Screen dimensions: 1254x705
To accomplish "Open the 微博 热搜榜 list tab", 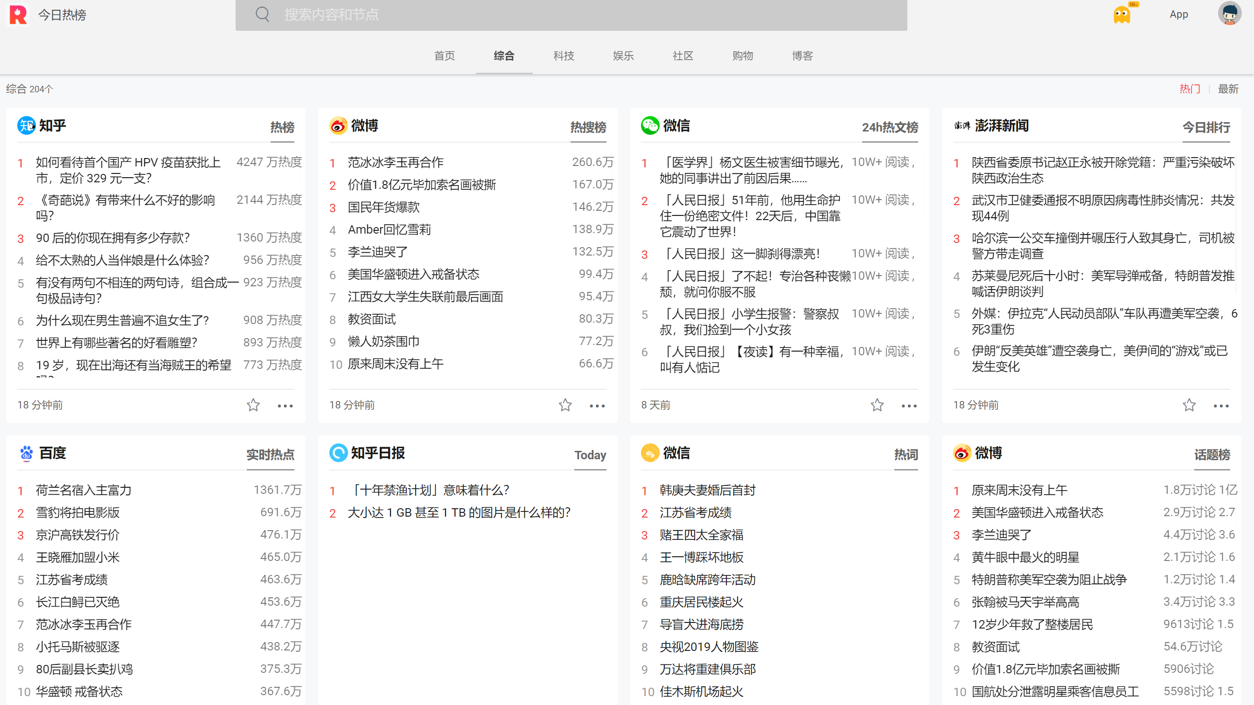I will (x=588, y=127).
